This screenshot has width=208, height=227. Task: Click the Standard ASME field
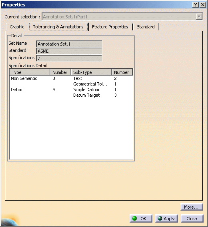69,51
